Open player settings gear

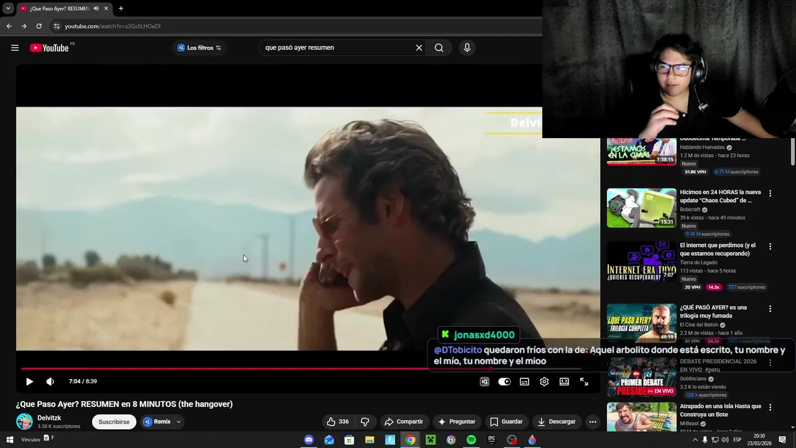544,381
